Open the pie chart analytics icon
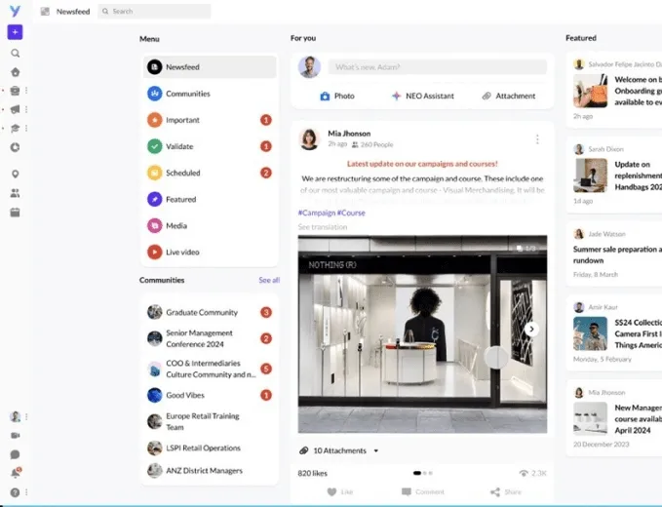662x507 pixels. click(x=16, y=147)
